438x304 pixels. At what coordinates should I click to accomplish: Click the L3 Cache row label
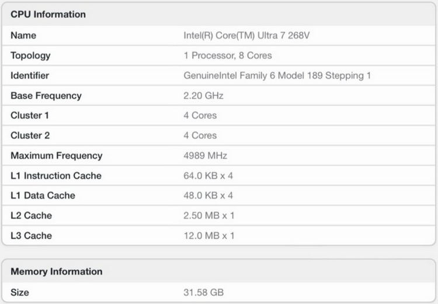pyautogui.click(x=31, y=236)
